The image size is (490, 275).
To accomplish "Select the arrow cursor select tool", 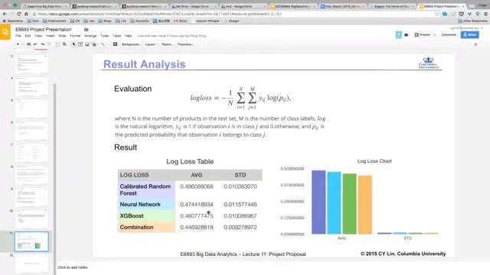I will [73, 44].
